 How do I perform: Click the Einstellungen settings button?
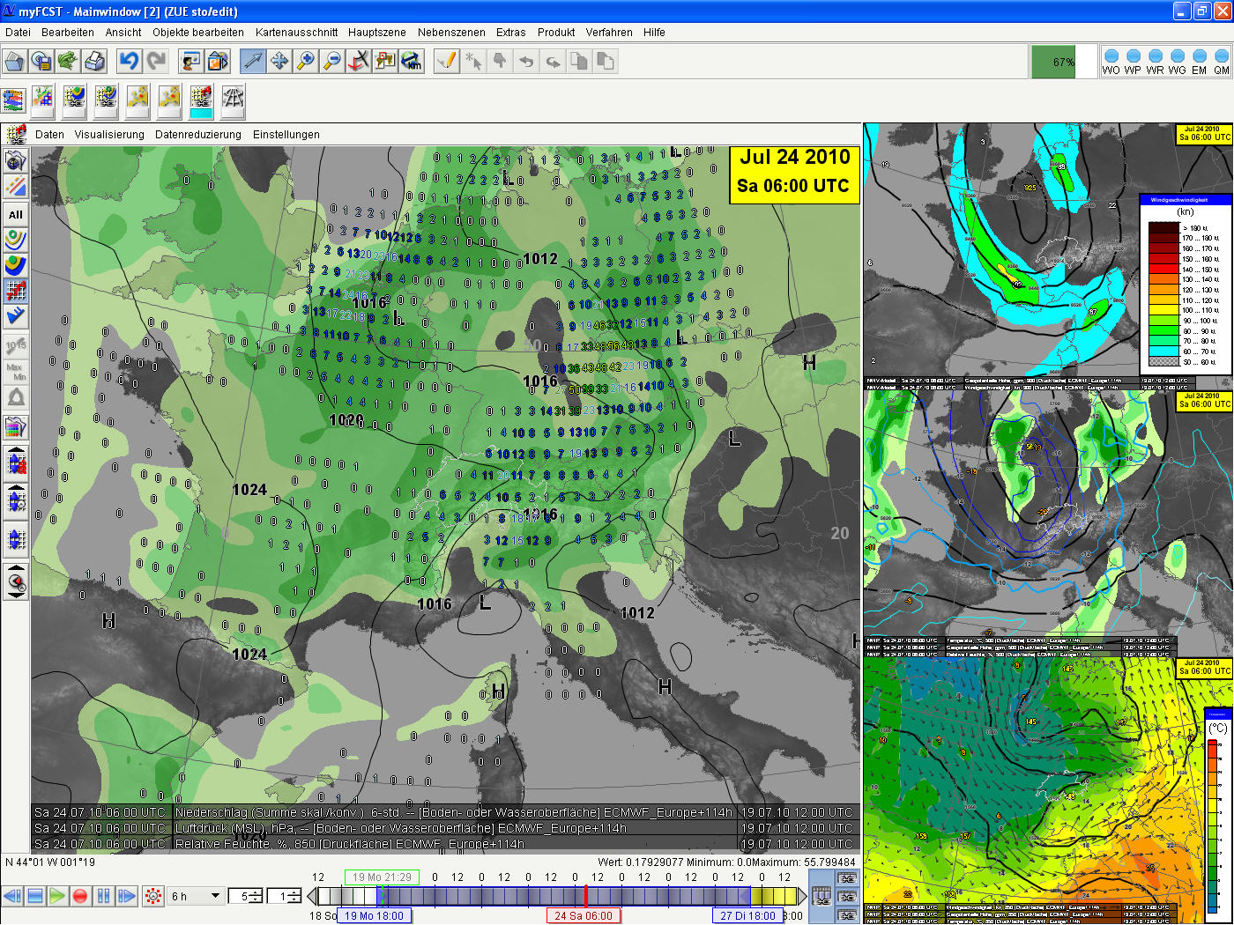[286, 135]
